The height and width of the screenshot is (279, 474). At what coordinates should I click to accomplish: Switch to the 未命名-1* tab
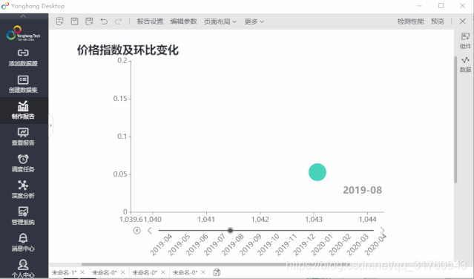tap(64, 272)
